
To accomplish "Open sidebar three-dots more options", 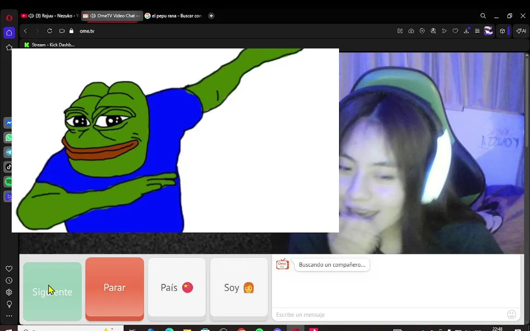I will pos(9,316).
